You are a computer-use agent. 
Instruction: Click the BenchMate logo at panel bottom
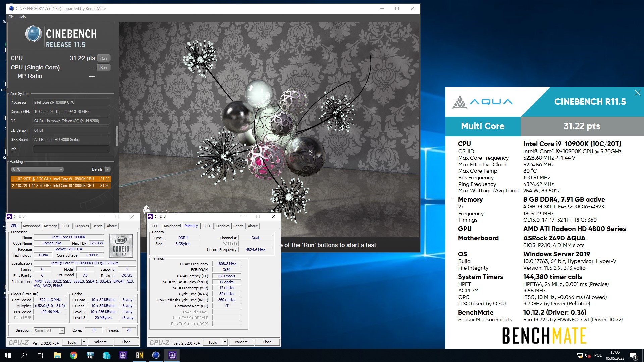(544, 336)
